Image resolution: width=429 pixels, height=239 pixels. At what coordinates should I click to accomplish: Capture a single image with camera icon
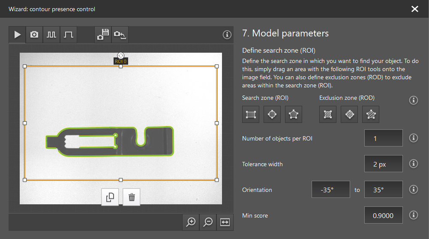tap(34, 35)
